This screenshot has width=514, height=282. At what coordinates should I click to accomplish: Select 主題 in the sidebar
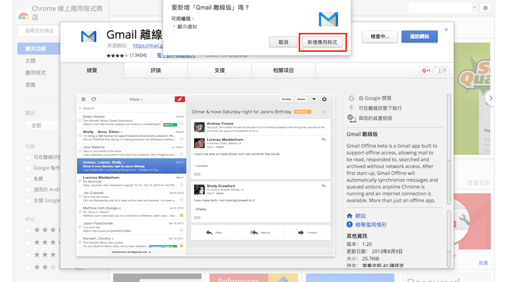click(30, 61)
